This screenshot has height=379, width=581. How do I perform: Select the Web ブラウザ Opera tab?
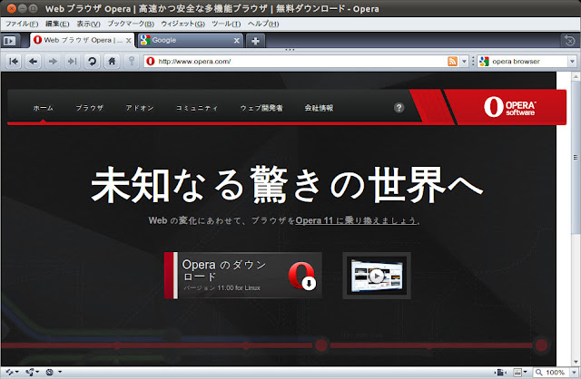coord(83,40)
